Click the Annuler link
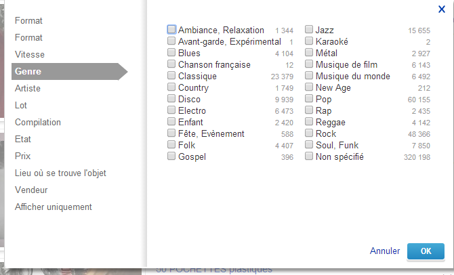Screen dimensions: 454x275 385,251
